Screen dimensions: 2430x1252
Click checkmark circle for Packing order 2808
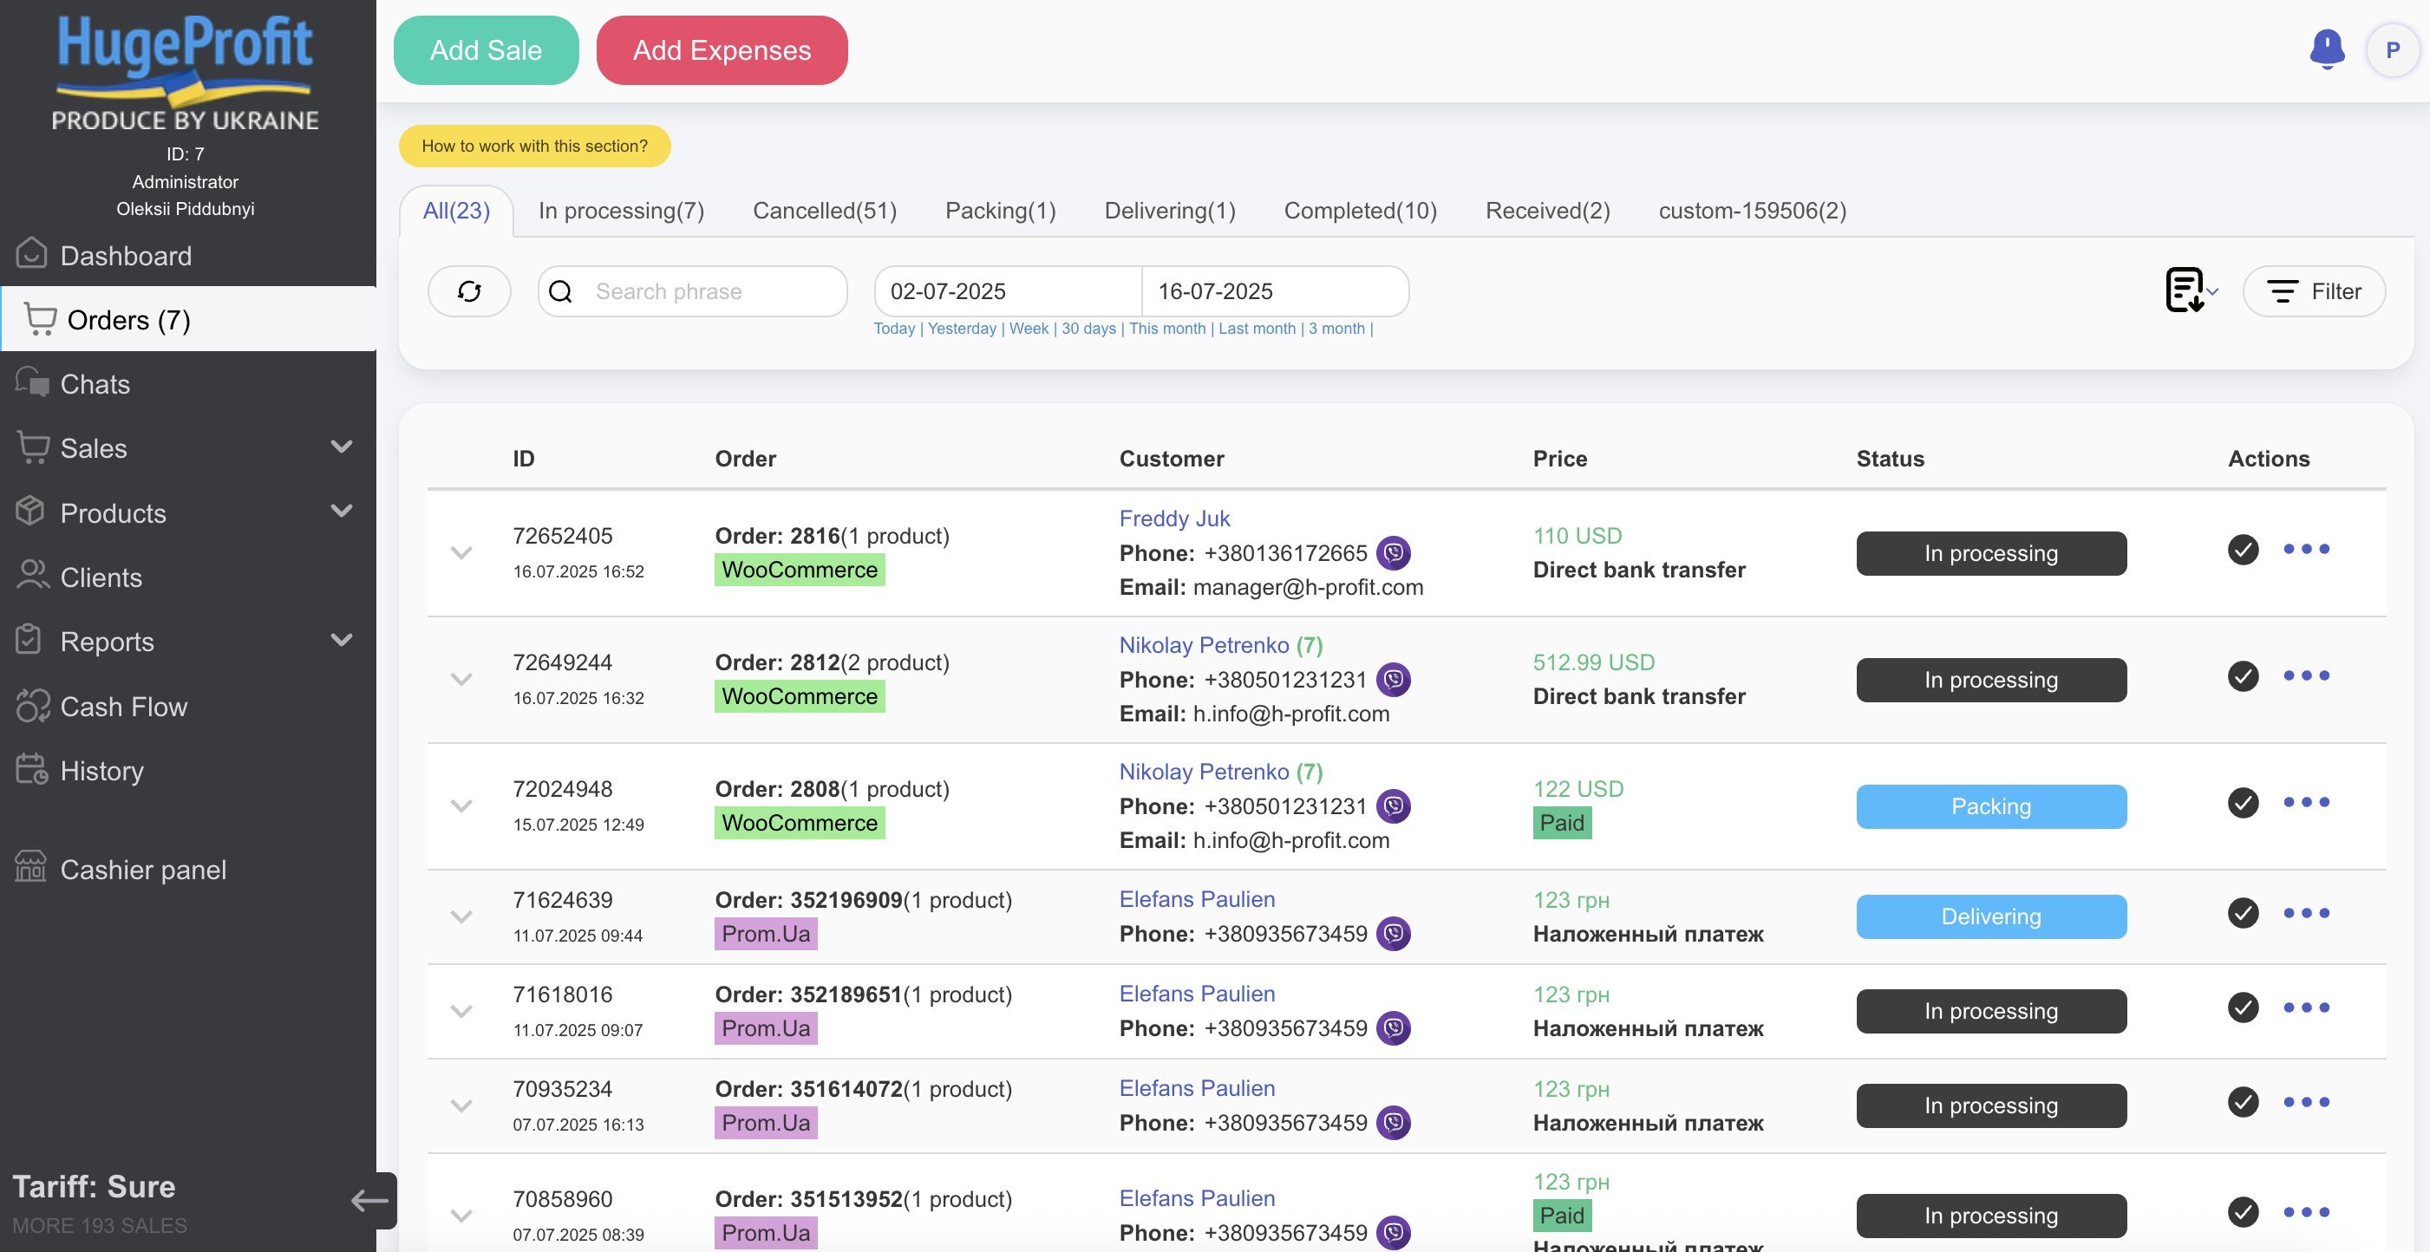[x=2243, y=803]
